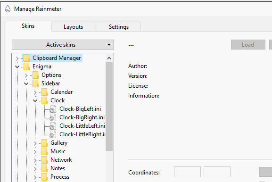Collapse the Sidebar folder node
This screenshot has width=272, height=182.
tap(26, 83)
